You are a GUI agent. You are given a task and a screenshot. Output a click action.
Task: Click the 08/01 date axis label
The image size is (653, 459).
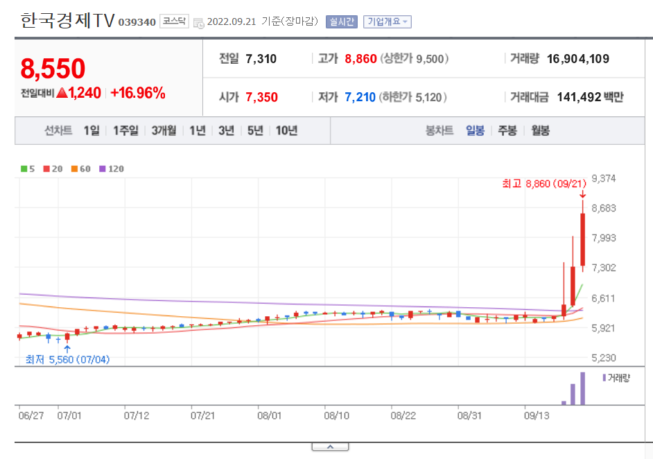(270, 415)
